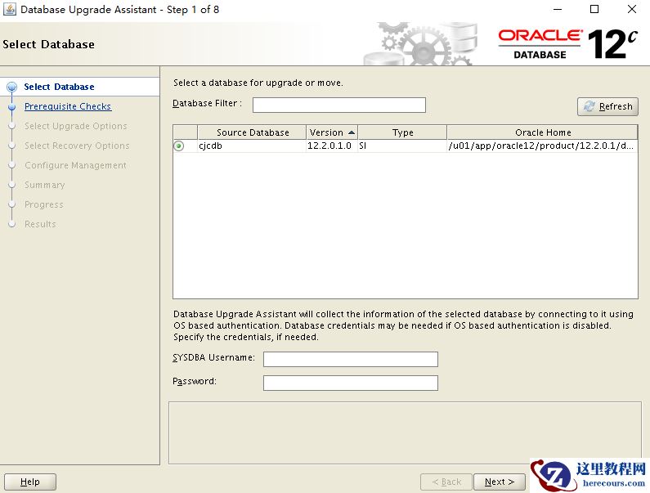Click the 12.2.0.1.0 version cell
This screenshot has width=650, height=493.
pos(332,146)
